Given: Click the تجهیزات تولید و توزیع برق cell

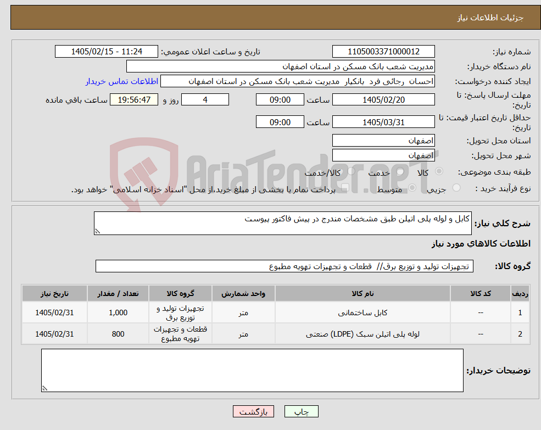Looking at the screenshot, I should click(180, 312).
